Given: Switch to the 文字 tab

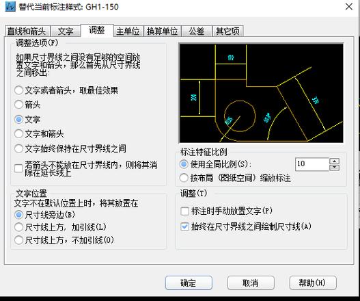Looking at the screenshot, I should pyautogui.click(x=66, y=31).
